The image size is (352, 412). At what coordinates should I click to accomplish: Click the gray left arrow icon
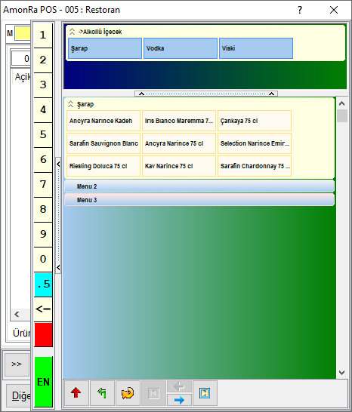pyautogui.click(x=179, y=386)
